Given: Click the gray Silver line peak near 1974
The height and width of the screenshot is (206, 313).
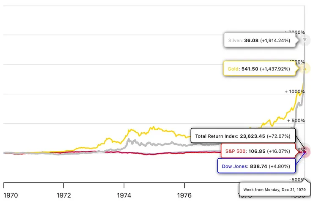Looking at the screenshot, I should [x=129, y=139].
